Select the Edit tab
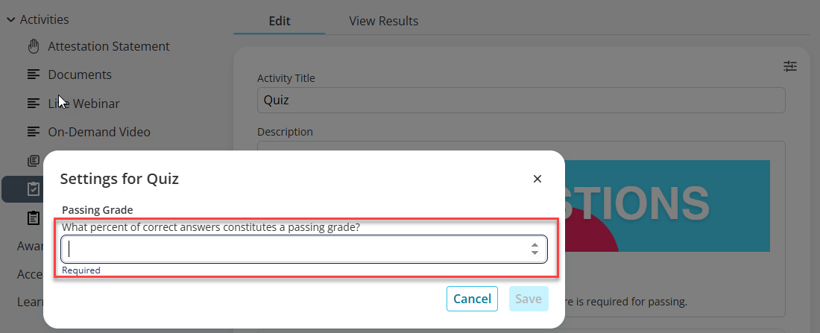 click(280, 21)
